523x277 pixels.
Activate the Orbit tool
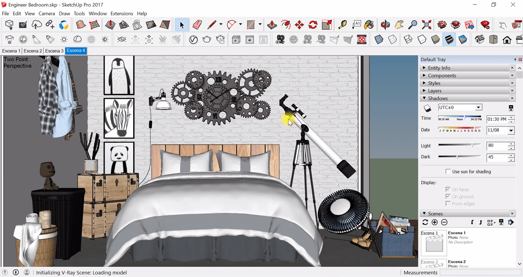[x=384, y=25]
